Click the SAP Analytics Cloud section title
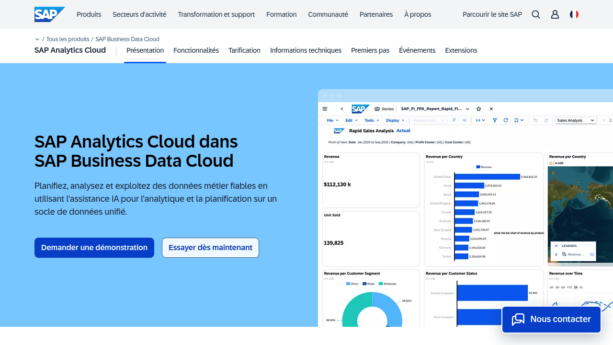This screenshot has height=345, width=613. pyautogui.click(x=70, y=50)
